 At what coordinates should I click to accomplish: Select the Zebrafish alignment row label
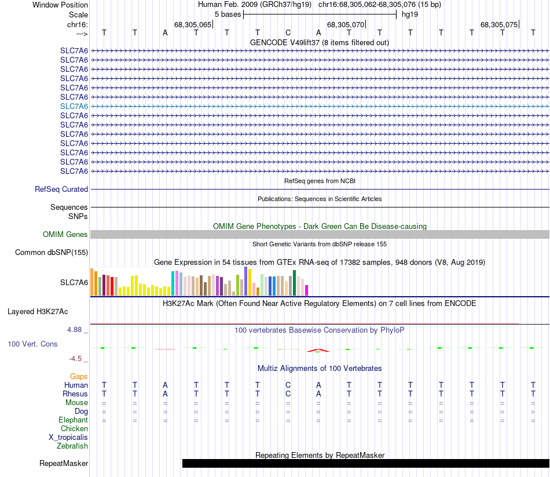click(x=72, y=446)
